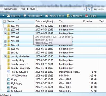Uncheck the 2007-10 folder checkbox
This screenshot has width=106, height=96.
(5, 45)
